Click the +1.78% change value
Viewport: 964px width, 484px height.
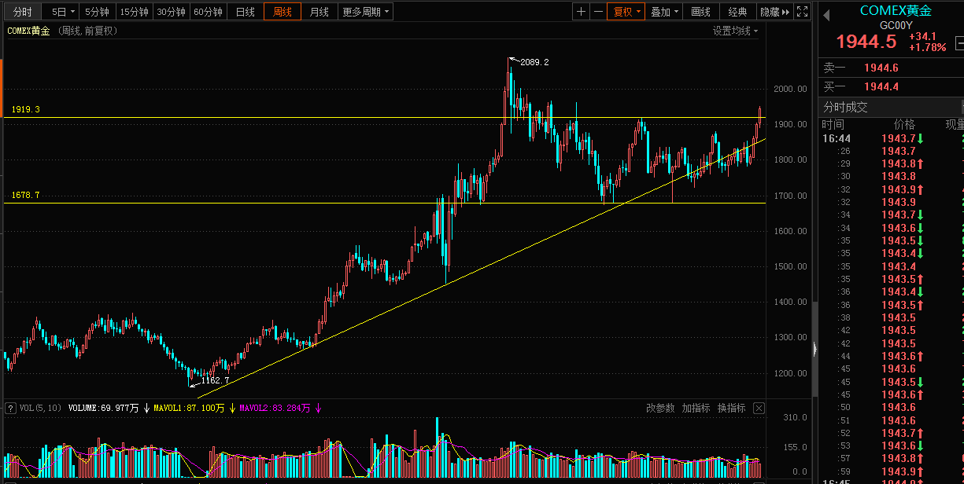point(927,48)
